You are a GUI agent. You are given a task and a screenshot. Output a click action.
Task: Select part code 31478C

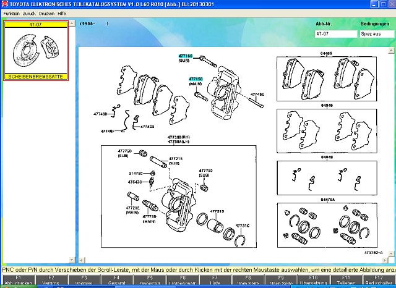[136, 173]
